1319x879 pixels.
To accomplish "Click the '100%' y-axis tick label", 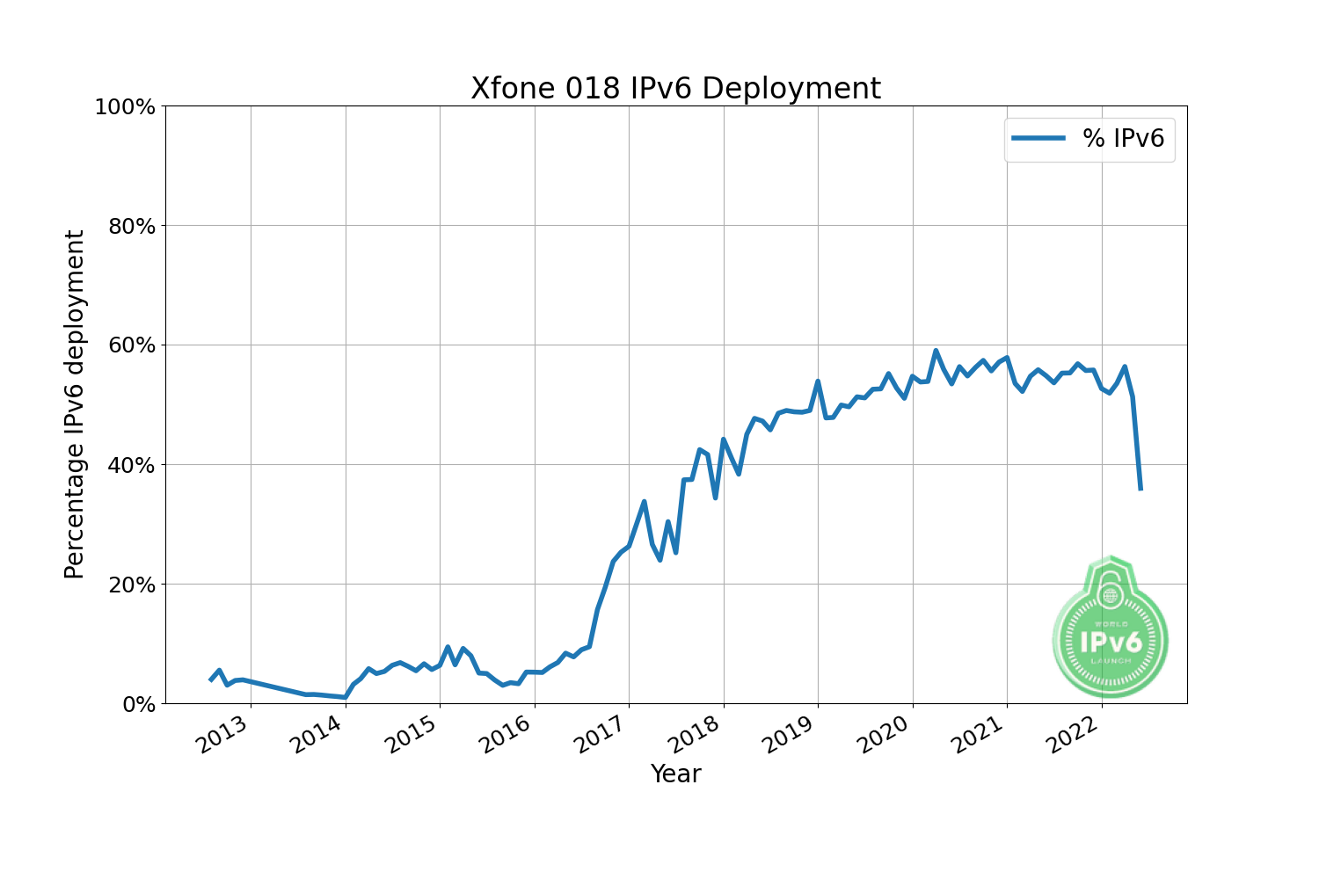I will tap(124, 107).
